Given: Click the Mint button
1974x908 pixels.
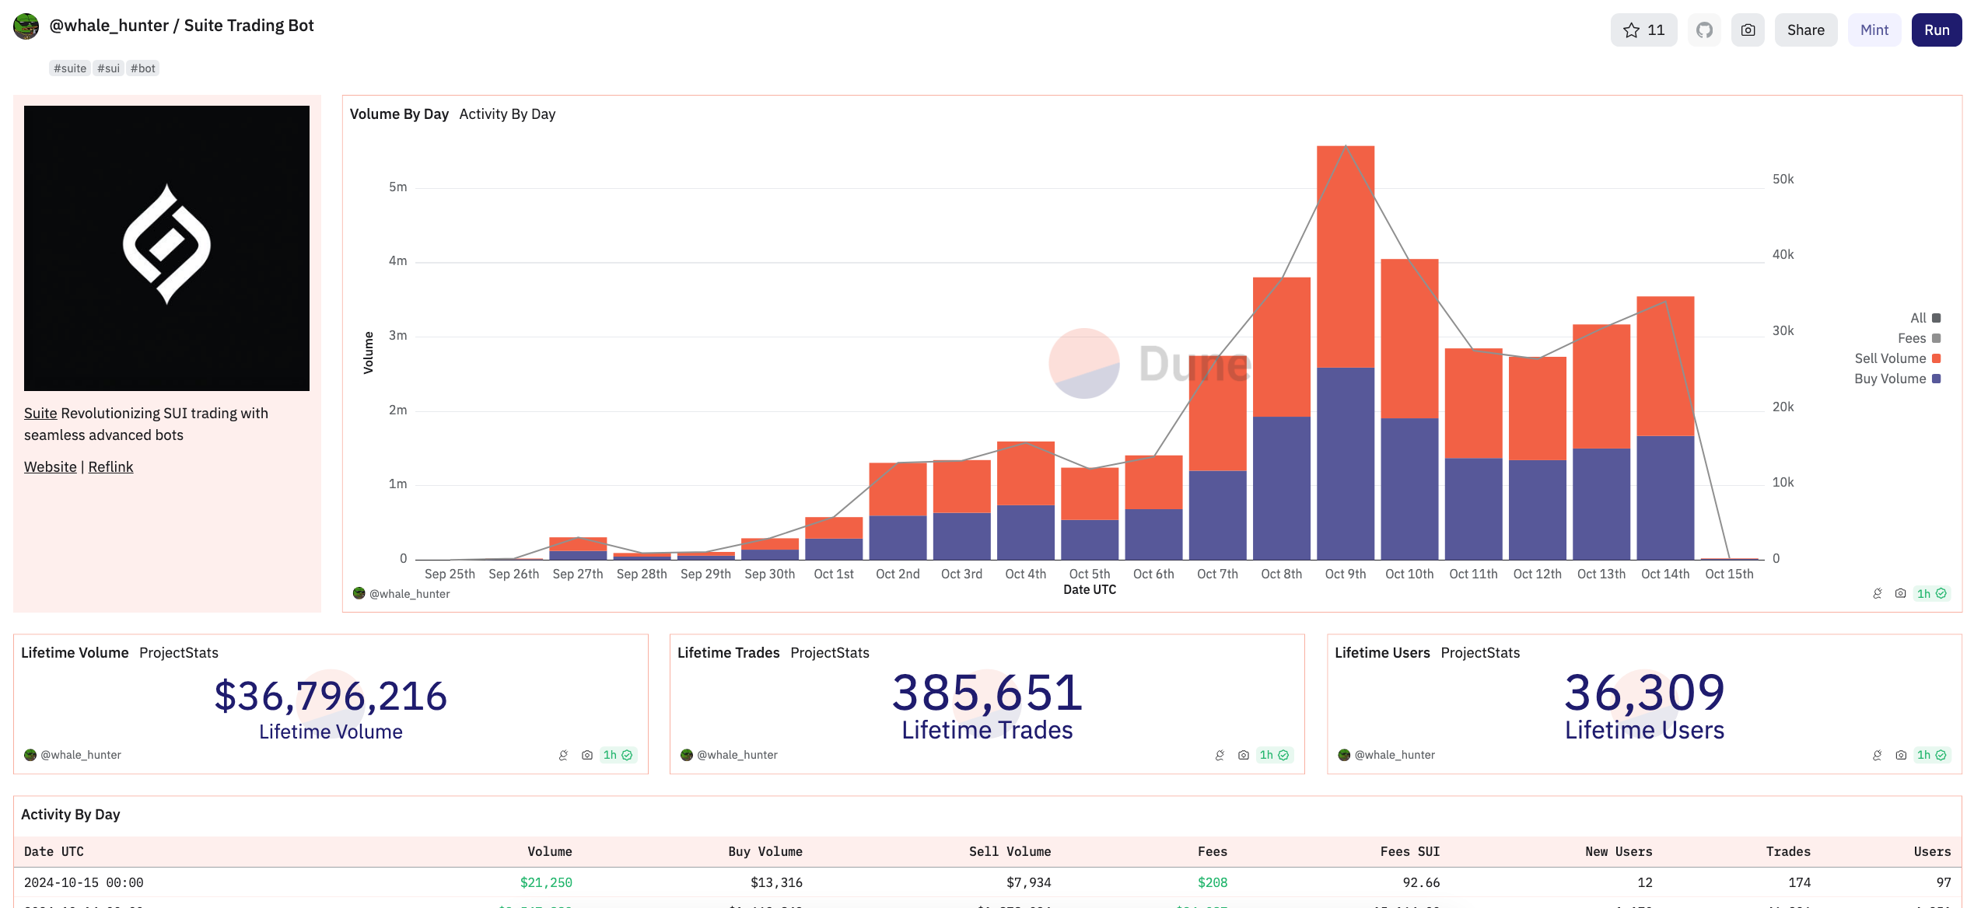Looking at the screenshot, I should (x=1874, y=30).
